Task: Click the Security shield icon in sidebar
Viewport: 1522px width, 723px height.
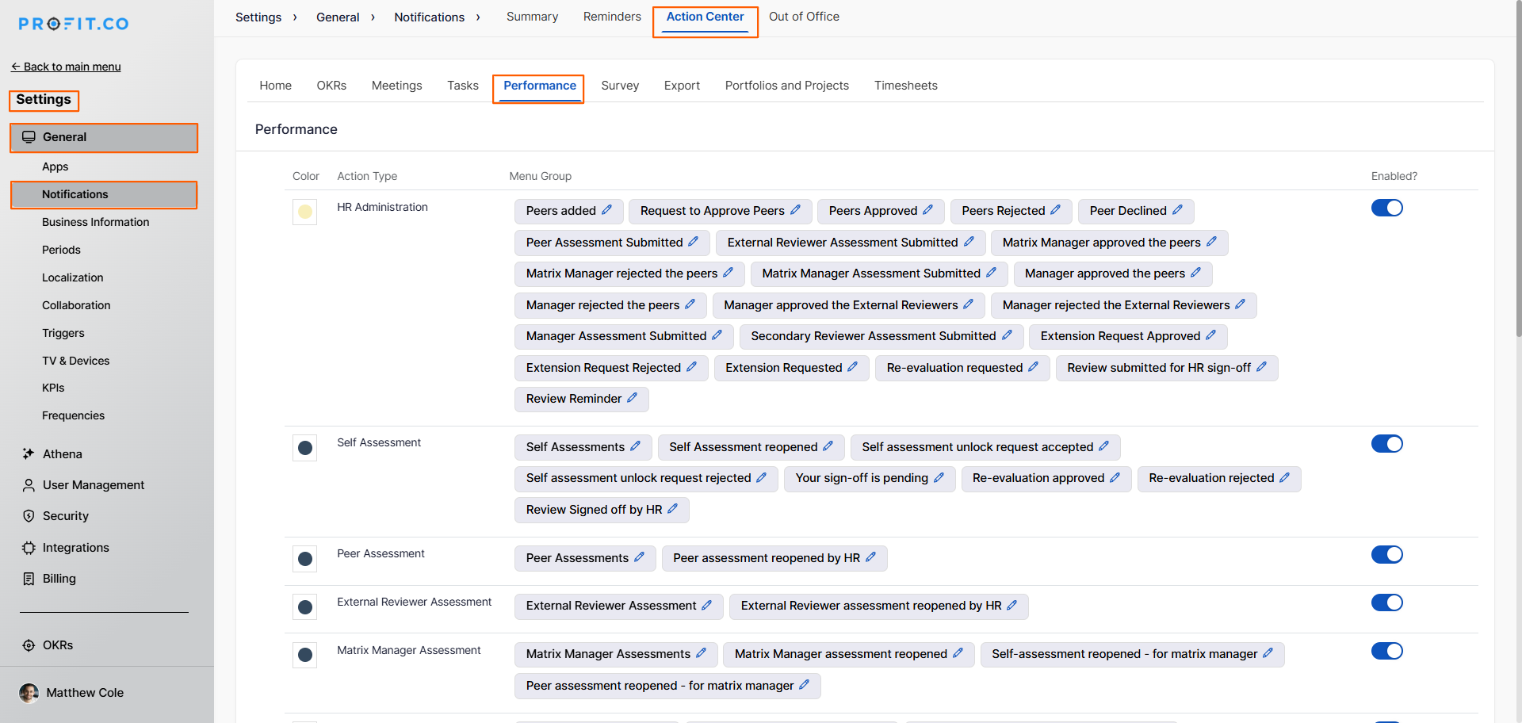Action: (29, 516)
